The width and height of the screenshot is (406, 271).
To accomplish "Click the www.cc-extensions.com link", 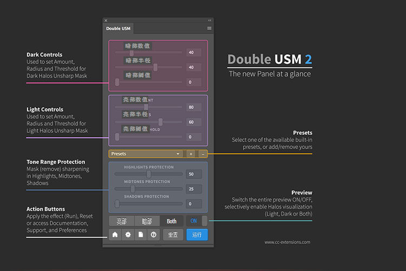I will point(287,242).
